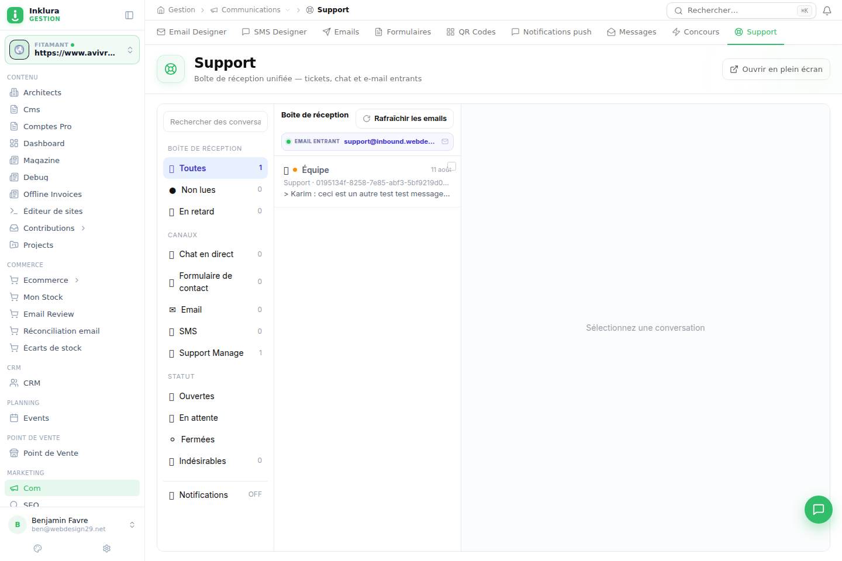Click the Support lifebuoy icon beside page title

[171, 69]
